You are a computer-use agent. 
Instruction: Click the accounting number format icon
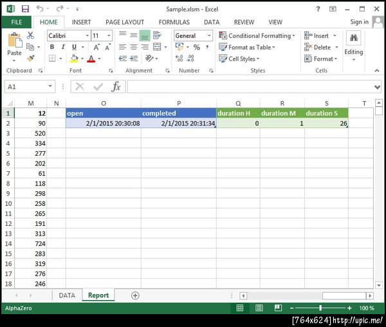point(179,47)
